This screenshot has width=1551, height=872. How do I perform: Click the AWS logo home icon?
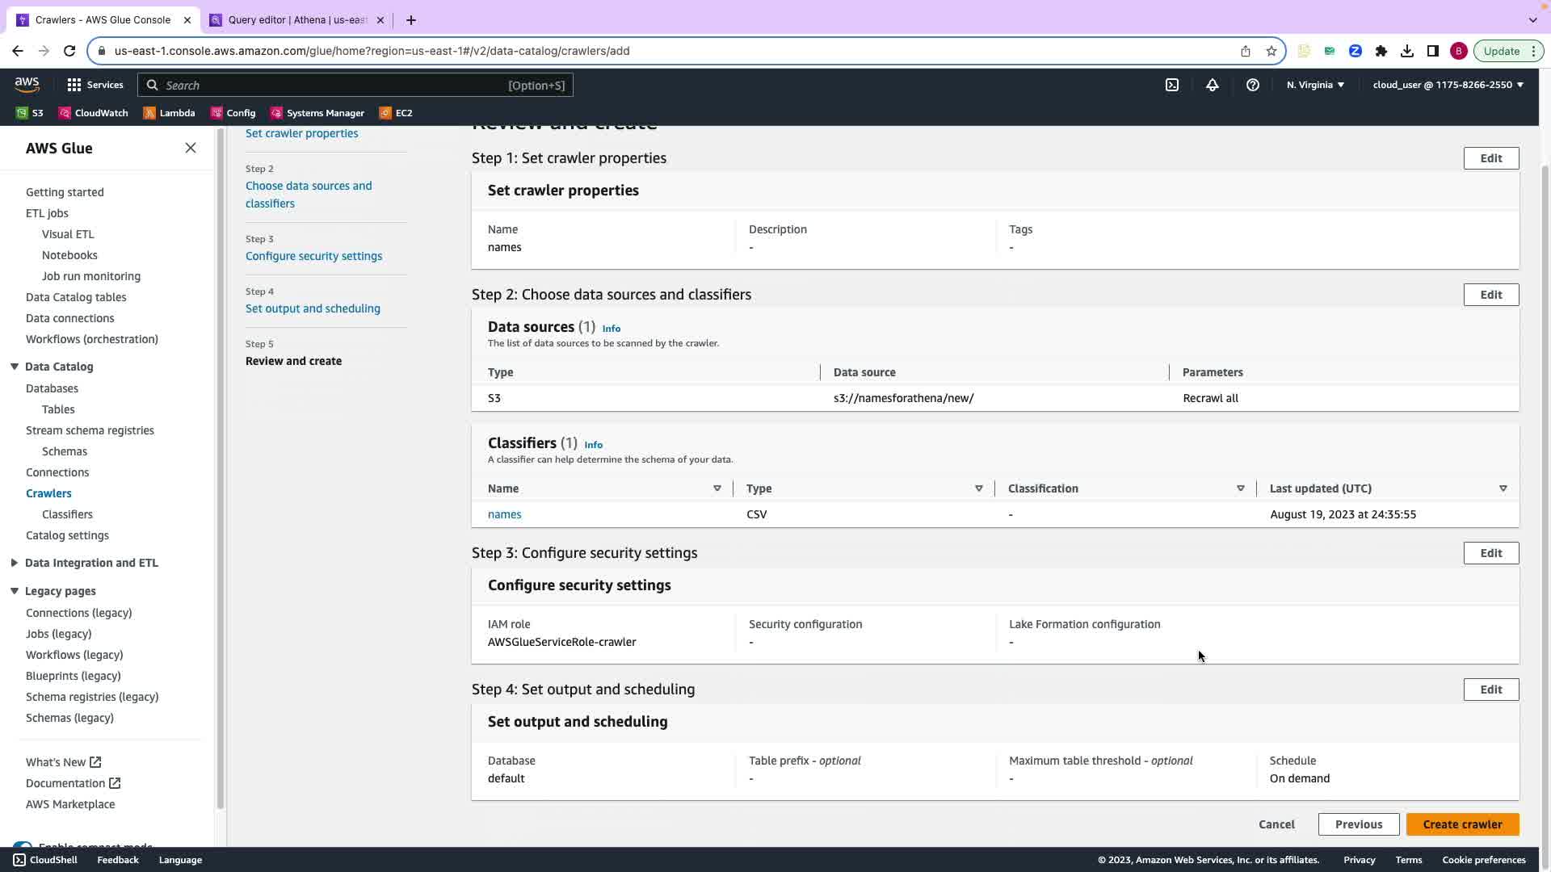pos(27,85)
